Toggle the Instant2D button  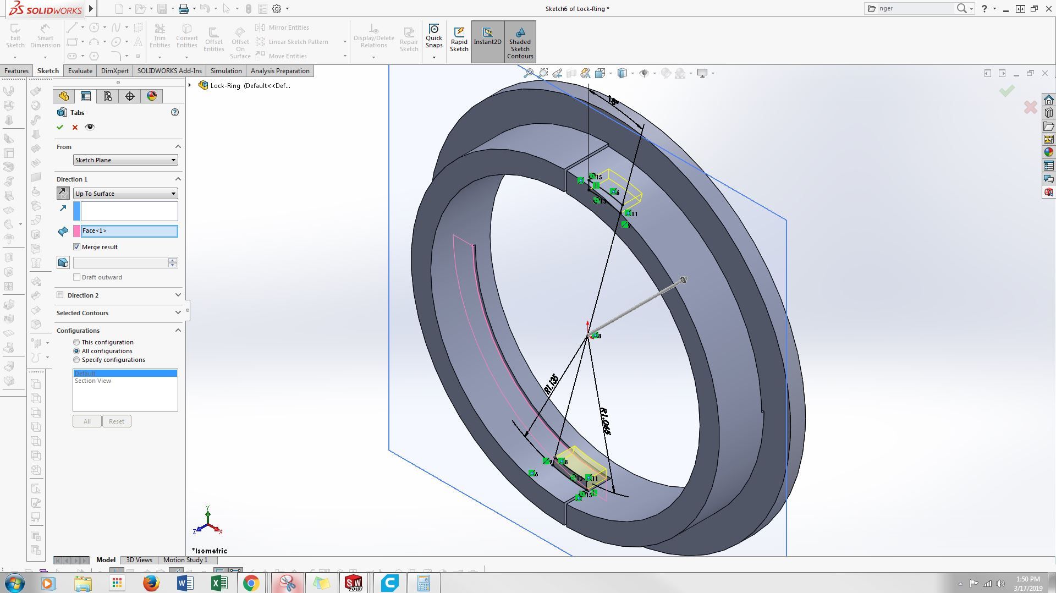[487, 36]
